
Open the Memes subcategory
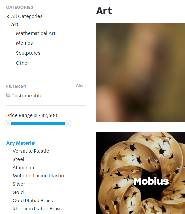tap(24, 43)
